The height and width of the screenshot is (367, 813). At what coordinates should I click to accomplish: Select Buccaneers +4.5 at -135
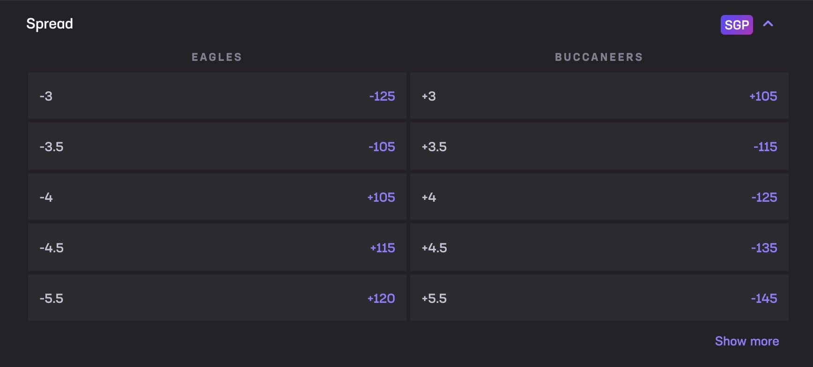tap(599, 248)
